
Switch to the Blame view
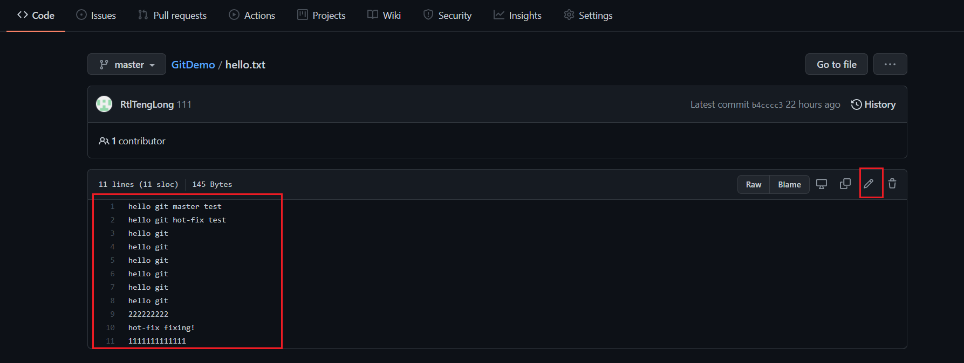(789, 184)
